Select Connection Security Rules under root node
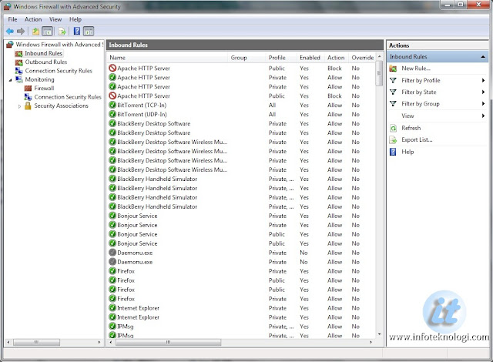This screenshot has width=493, height=362. (59, 71)
